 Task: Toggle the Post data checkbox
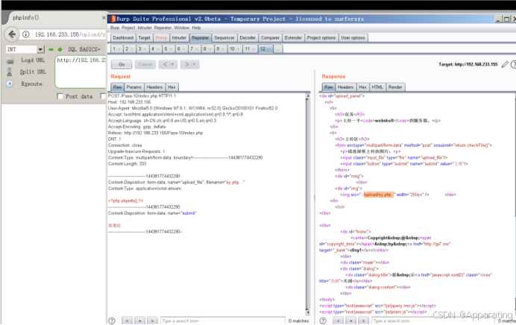click(x=60, y=96)
